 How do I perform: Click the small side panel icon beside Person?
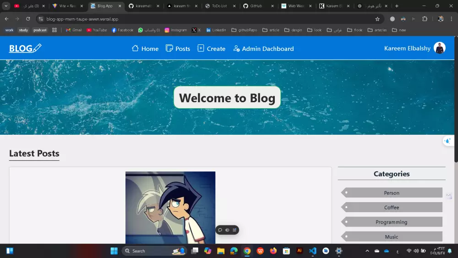pos(449,195)
